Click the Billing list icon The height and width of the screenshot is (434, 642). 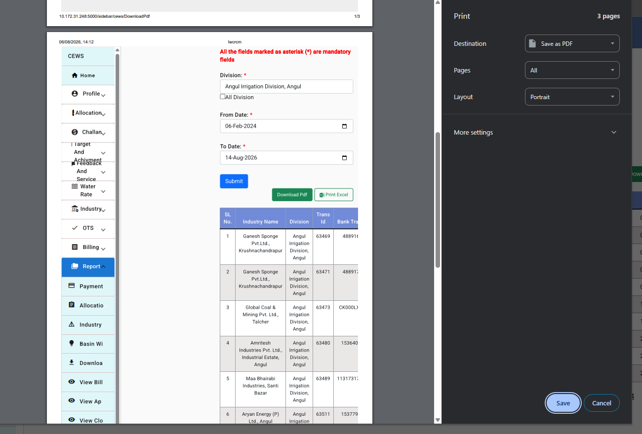click(75, 247)
